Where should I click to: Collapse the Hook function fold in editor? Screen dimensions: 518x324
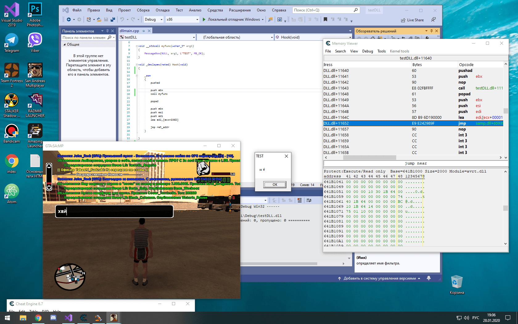pyautogui.click(x=137, y=64)
